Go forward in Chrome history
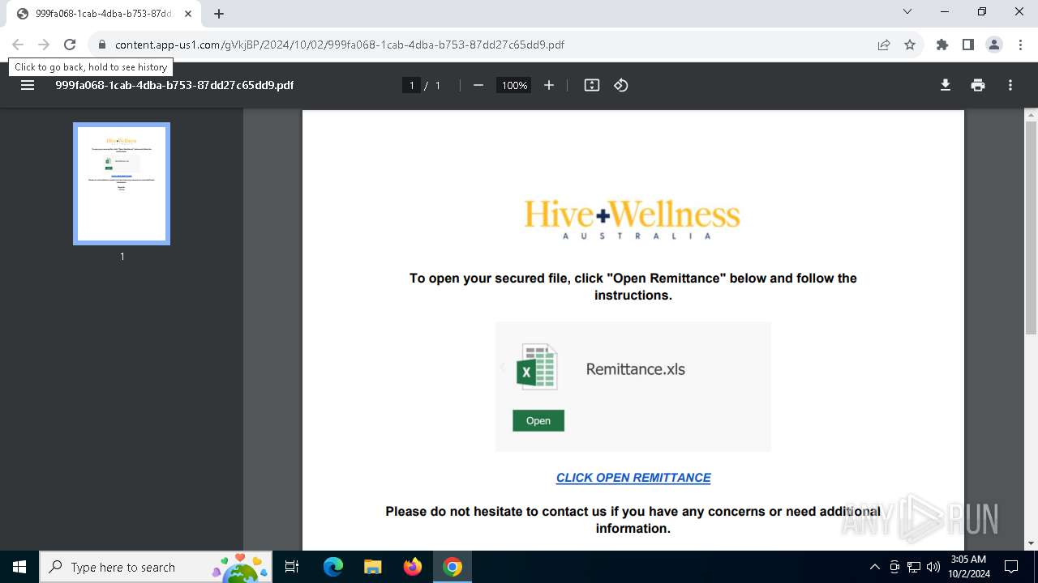Screen dimensions: 1038x583 tap(44, 45)
